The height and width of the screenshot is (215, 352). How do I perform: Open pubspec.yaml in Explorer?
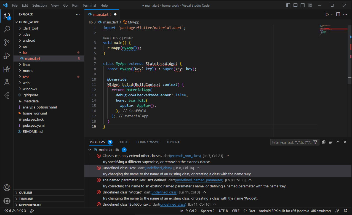point(34,125)
